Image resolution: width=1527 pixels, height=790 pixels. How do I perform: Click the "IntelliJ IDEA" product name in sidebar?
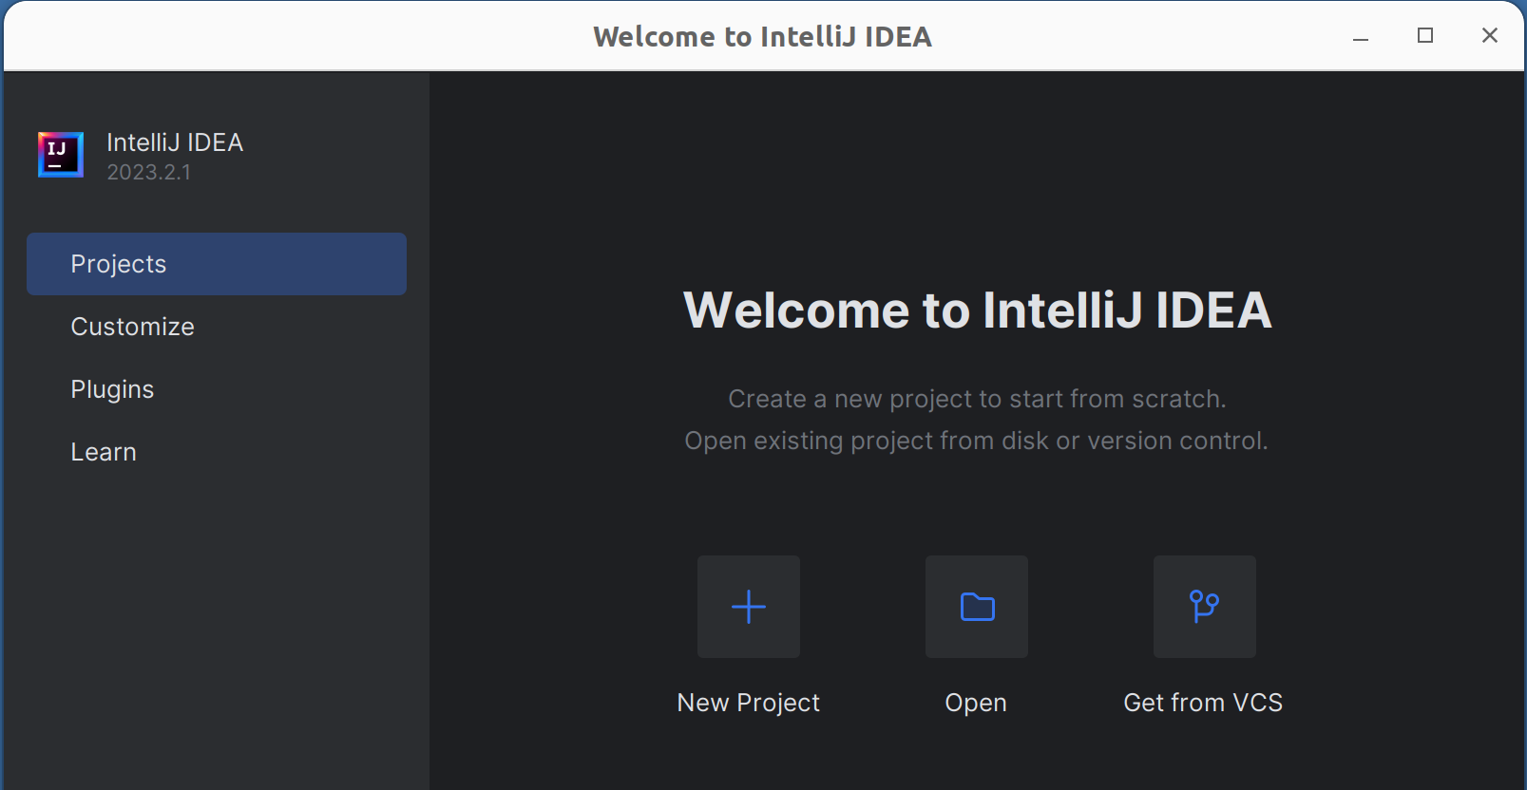pos(175,142)
